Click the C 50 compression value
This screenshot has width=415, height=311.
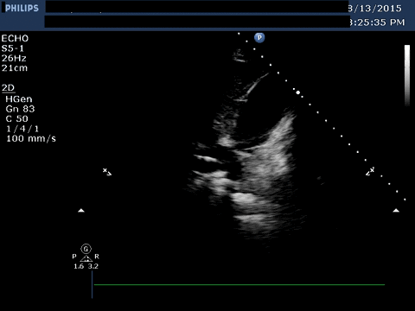[x=17, y=118]
